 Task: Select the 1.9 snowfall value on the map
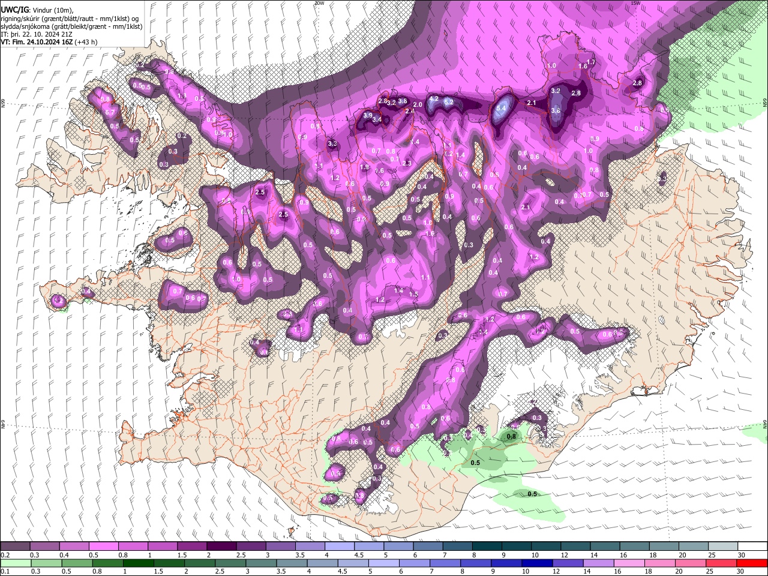(364, 167)
